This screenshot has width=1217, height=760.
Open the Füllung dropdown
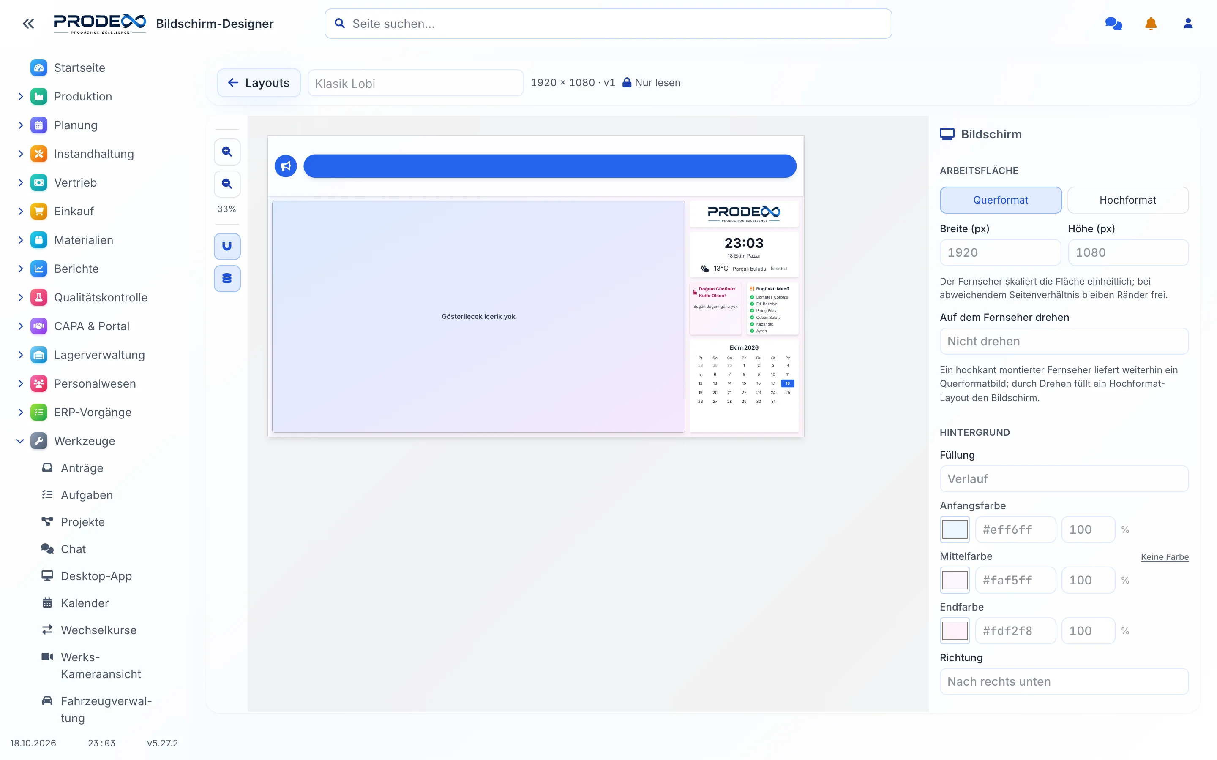click(1064, 479)
